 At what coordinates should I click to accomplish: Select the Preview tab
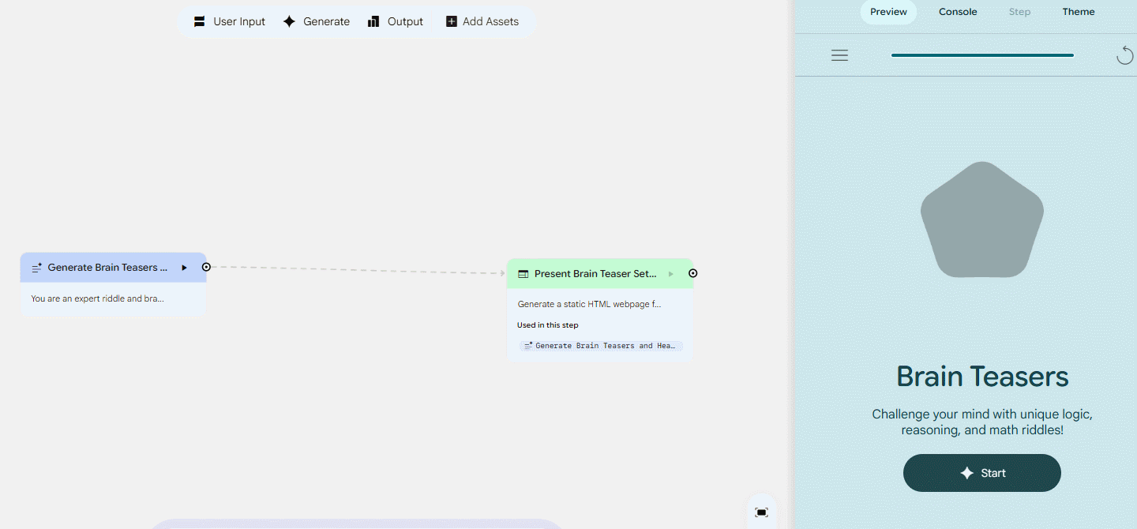click(x=888, y=12)
